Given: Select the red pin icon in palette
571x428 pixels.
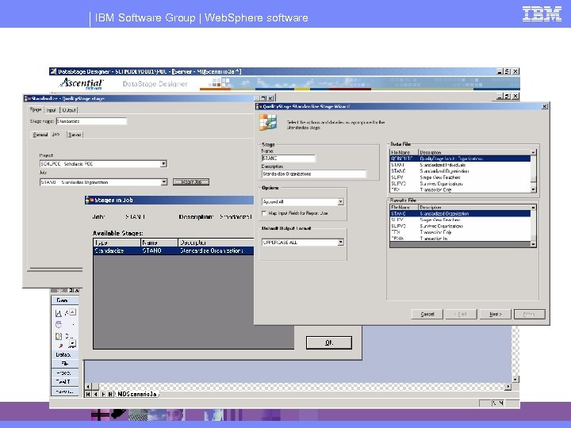Looking at the screenshot, I should [x=60, y=346].
